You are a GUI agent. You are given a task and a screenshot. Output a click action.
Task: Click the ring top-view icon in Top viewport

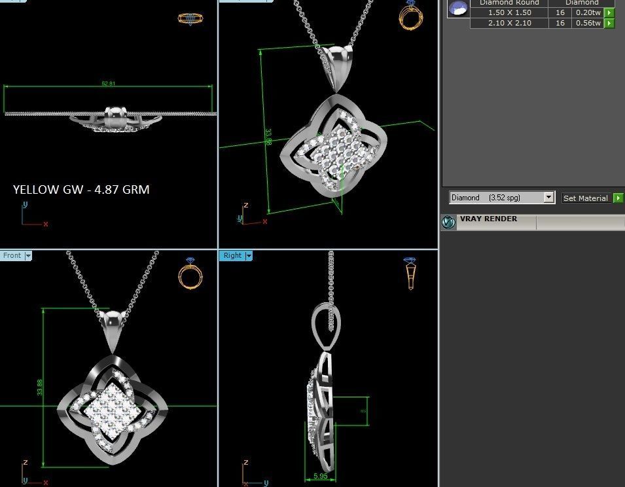point(190,19)
